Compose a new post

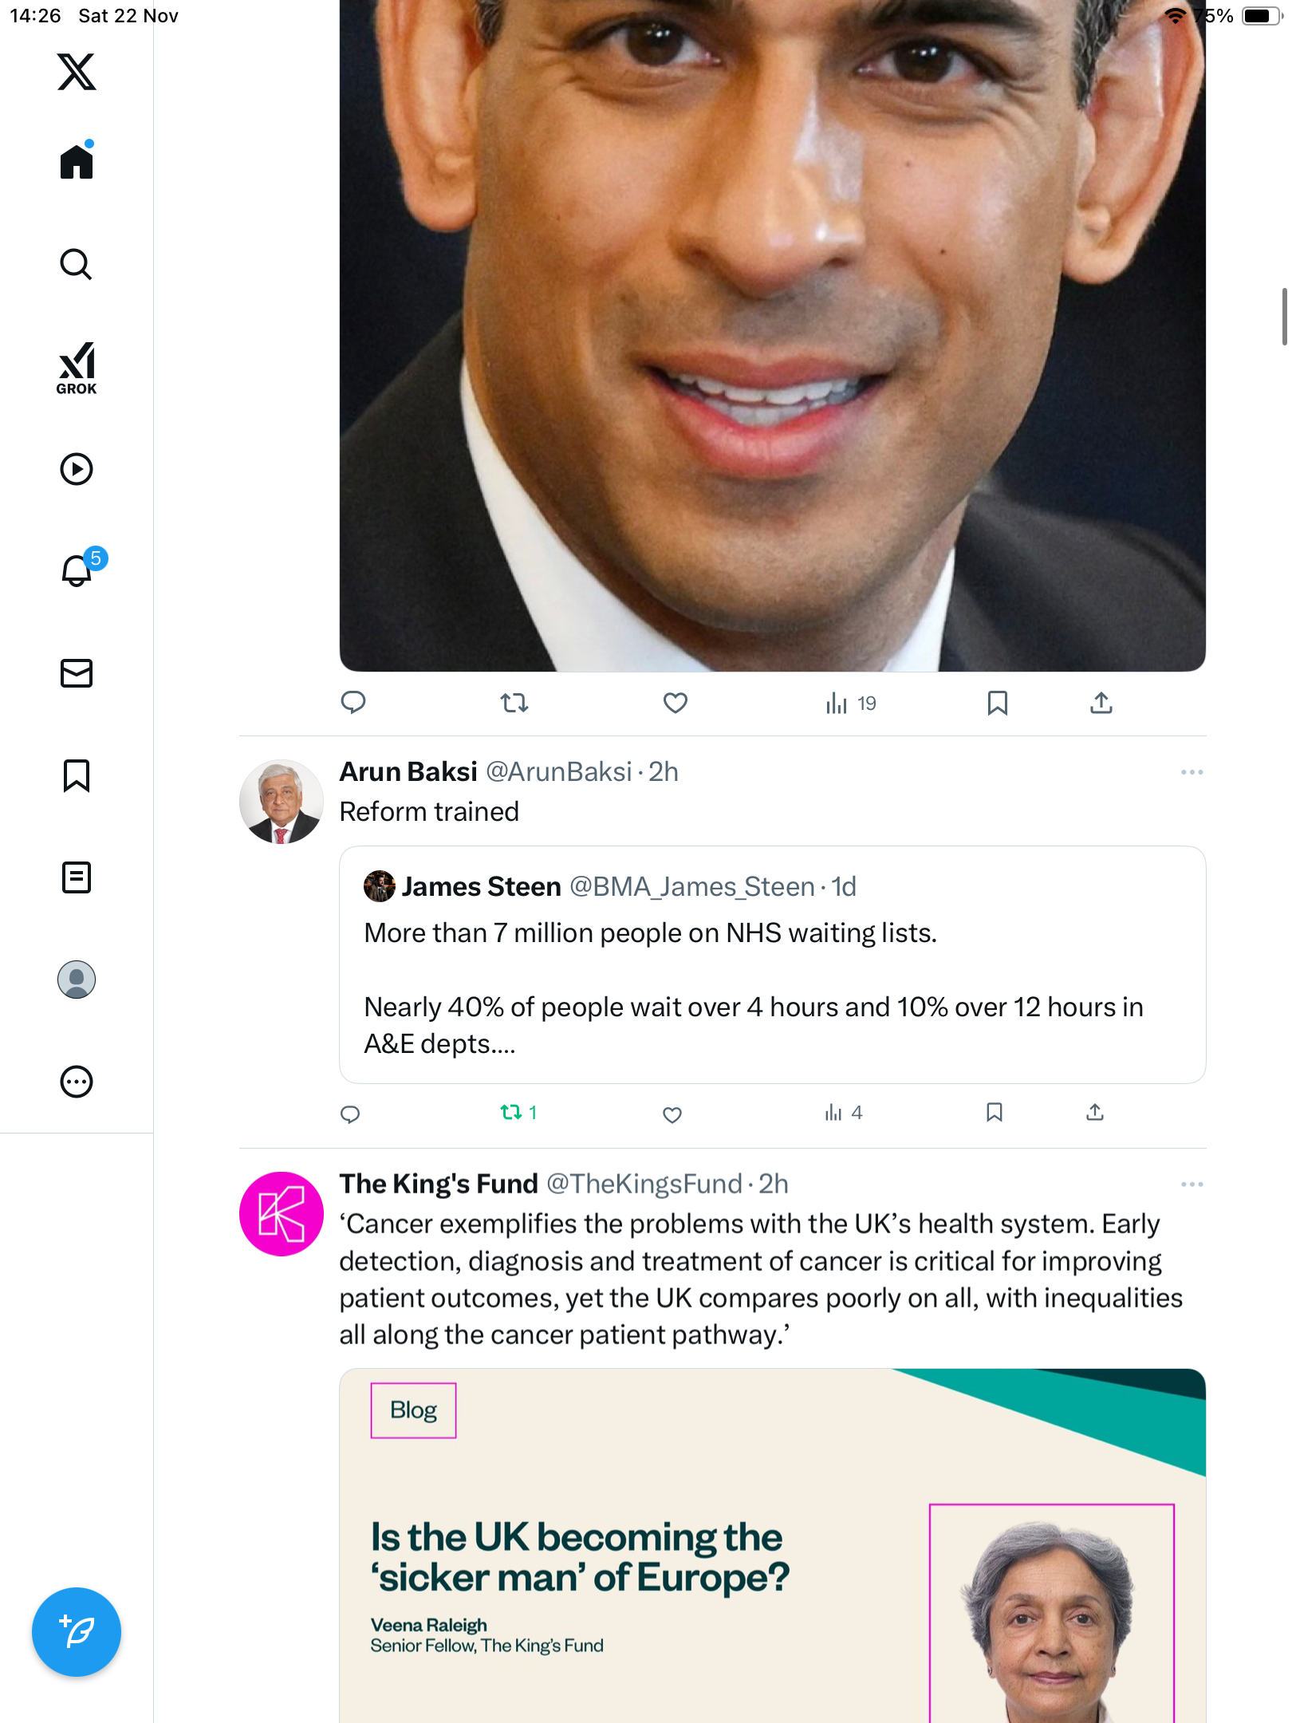click(x=77, y=1632)
